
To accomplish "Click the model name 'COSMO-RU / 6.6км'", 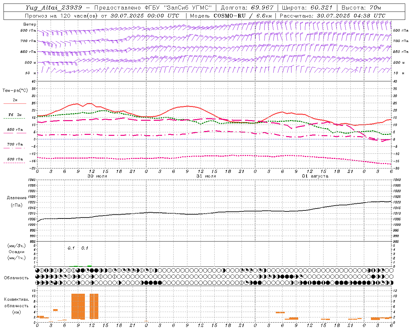I will pyautogui.click(x=242, y=16).
